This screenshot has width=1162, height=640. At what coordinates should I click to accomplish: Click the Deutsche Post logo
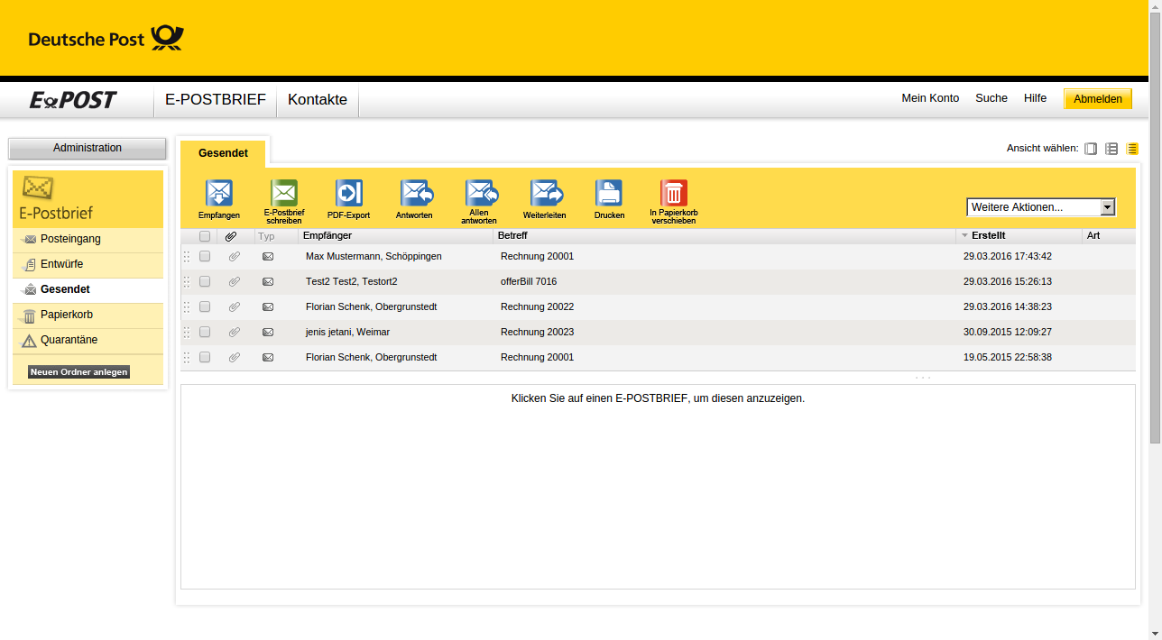pyautogui.click(x=106, y=38)
